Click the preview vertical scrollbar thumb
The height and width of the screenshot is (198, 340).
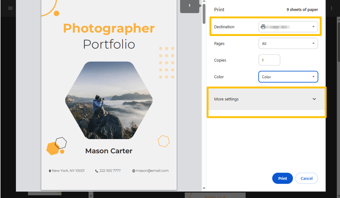pos(204,14)
